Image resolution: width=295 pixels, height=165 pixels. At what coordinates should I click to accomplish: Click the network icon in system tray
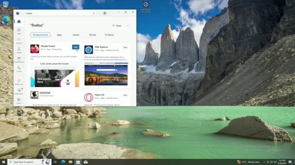[271, 162]
